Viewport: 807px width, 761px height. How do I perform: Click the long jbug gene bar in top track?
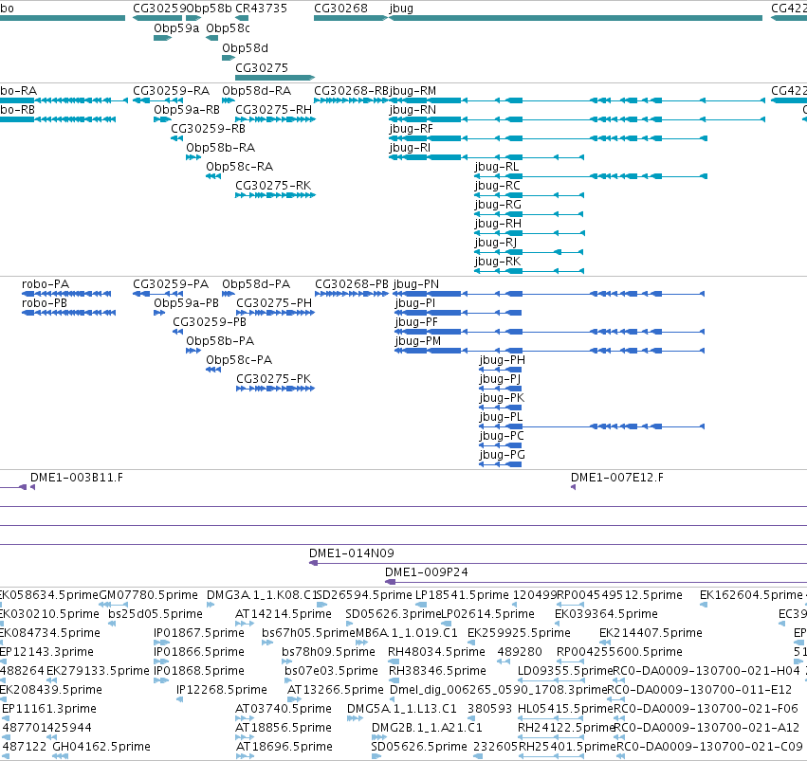[x=576, y=18]
